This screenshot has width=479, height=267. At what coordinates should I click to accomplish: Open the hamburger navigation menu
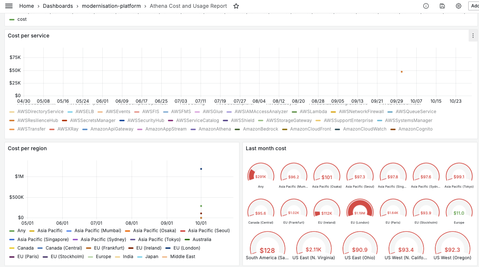(x=9, y=6)
